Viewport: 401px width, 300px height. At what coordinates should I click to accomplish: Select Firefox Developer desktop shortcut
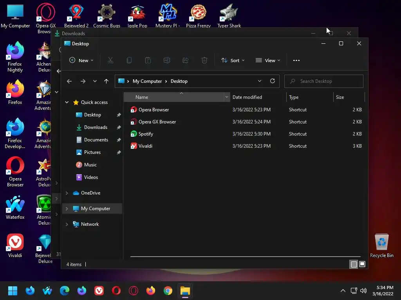coord(15,134)
